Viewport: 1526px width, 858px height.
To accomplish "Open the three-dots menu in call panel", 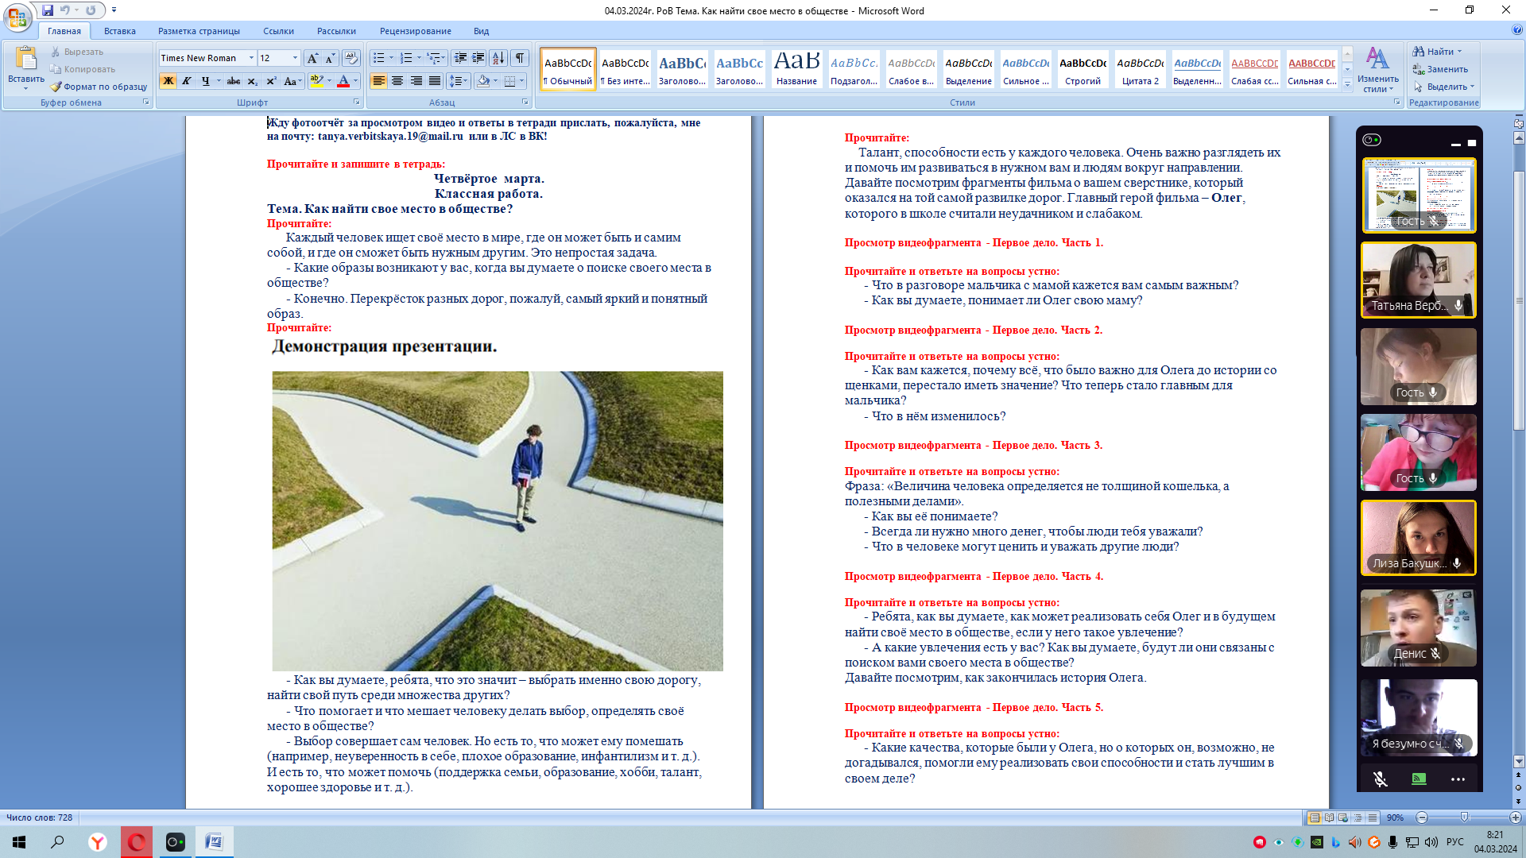I will tap(1458, 779).
